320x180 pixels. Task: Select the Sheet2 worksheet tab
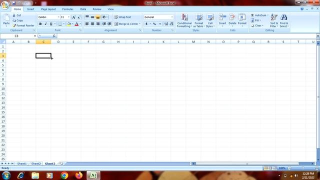tap(36, 163)
